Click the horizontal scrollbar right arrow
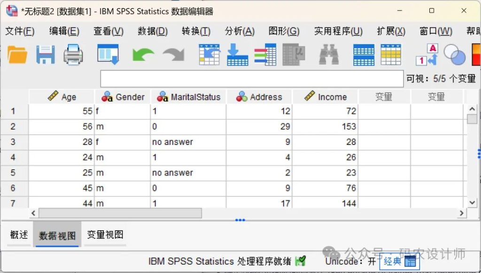481x273 pixels. pos(462,213)
